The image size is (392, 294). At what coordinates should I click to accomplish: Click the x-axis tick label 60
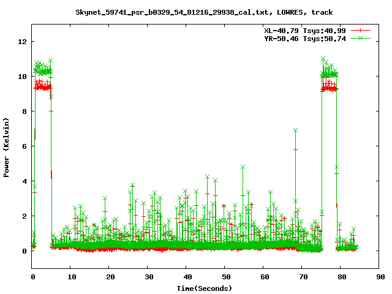(265, 277)
